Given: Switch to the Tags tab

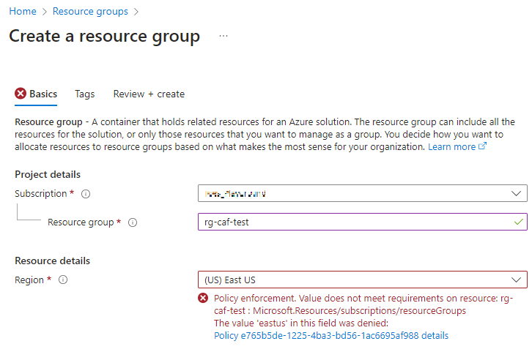Looking at the screenshot, I should pyautogui.click(x=84, y=94).
